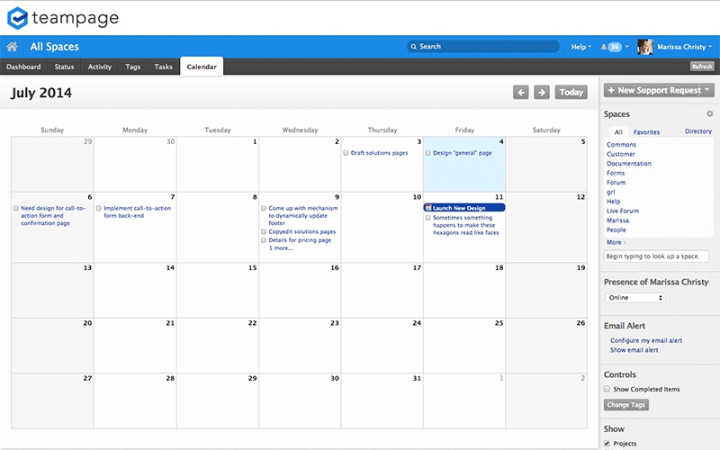The height and width of the screenshot is (450, 720).
Task: Open Marissa space link
Action: (x=617, y=220)
